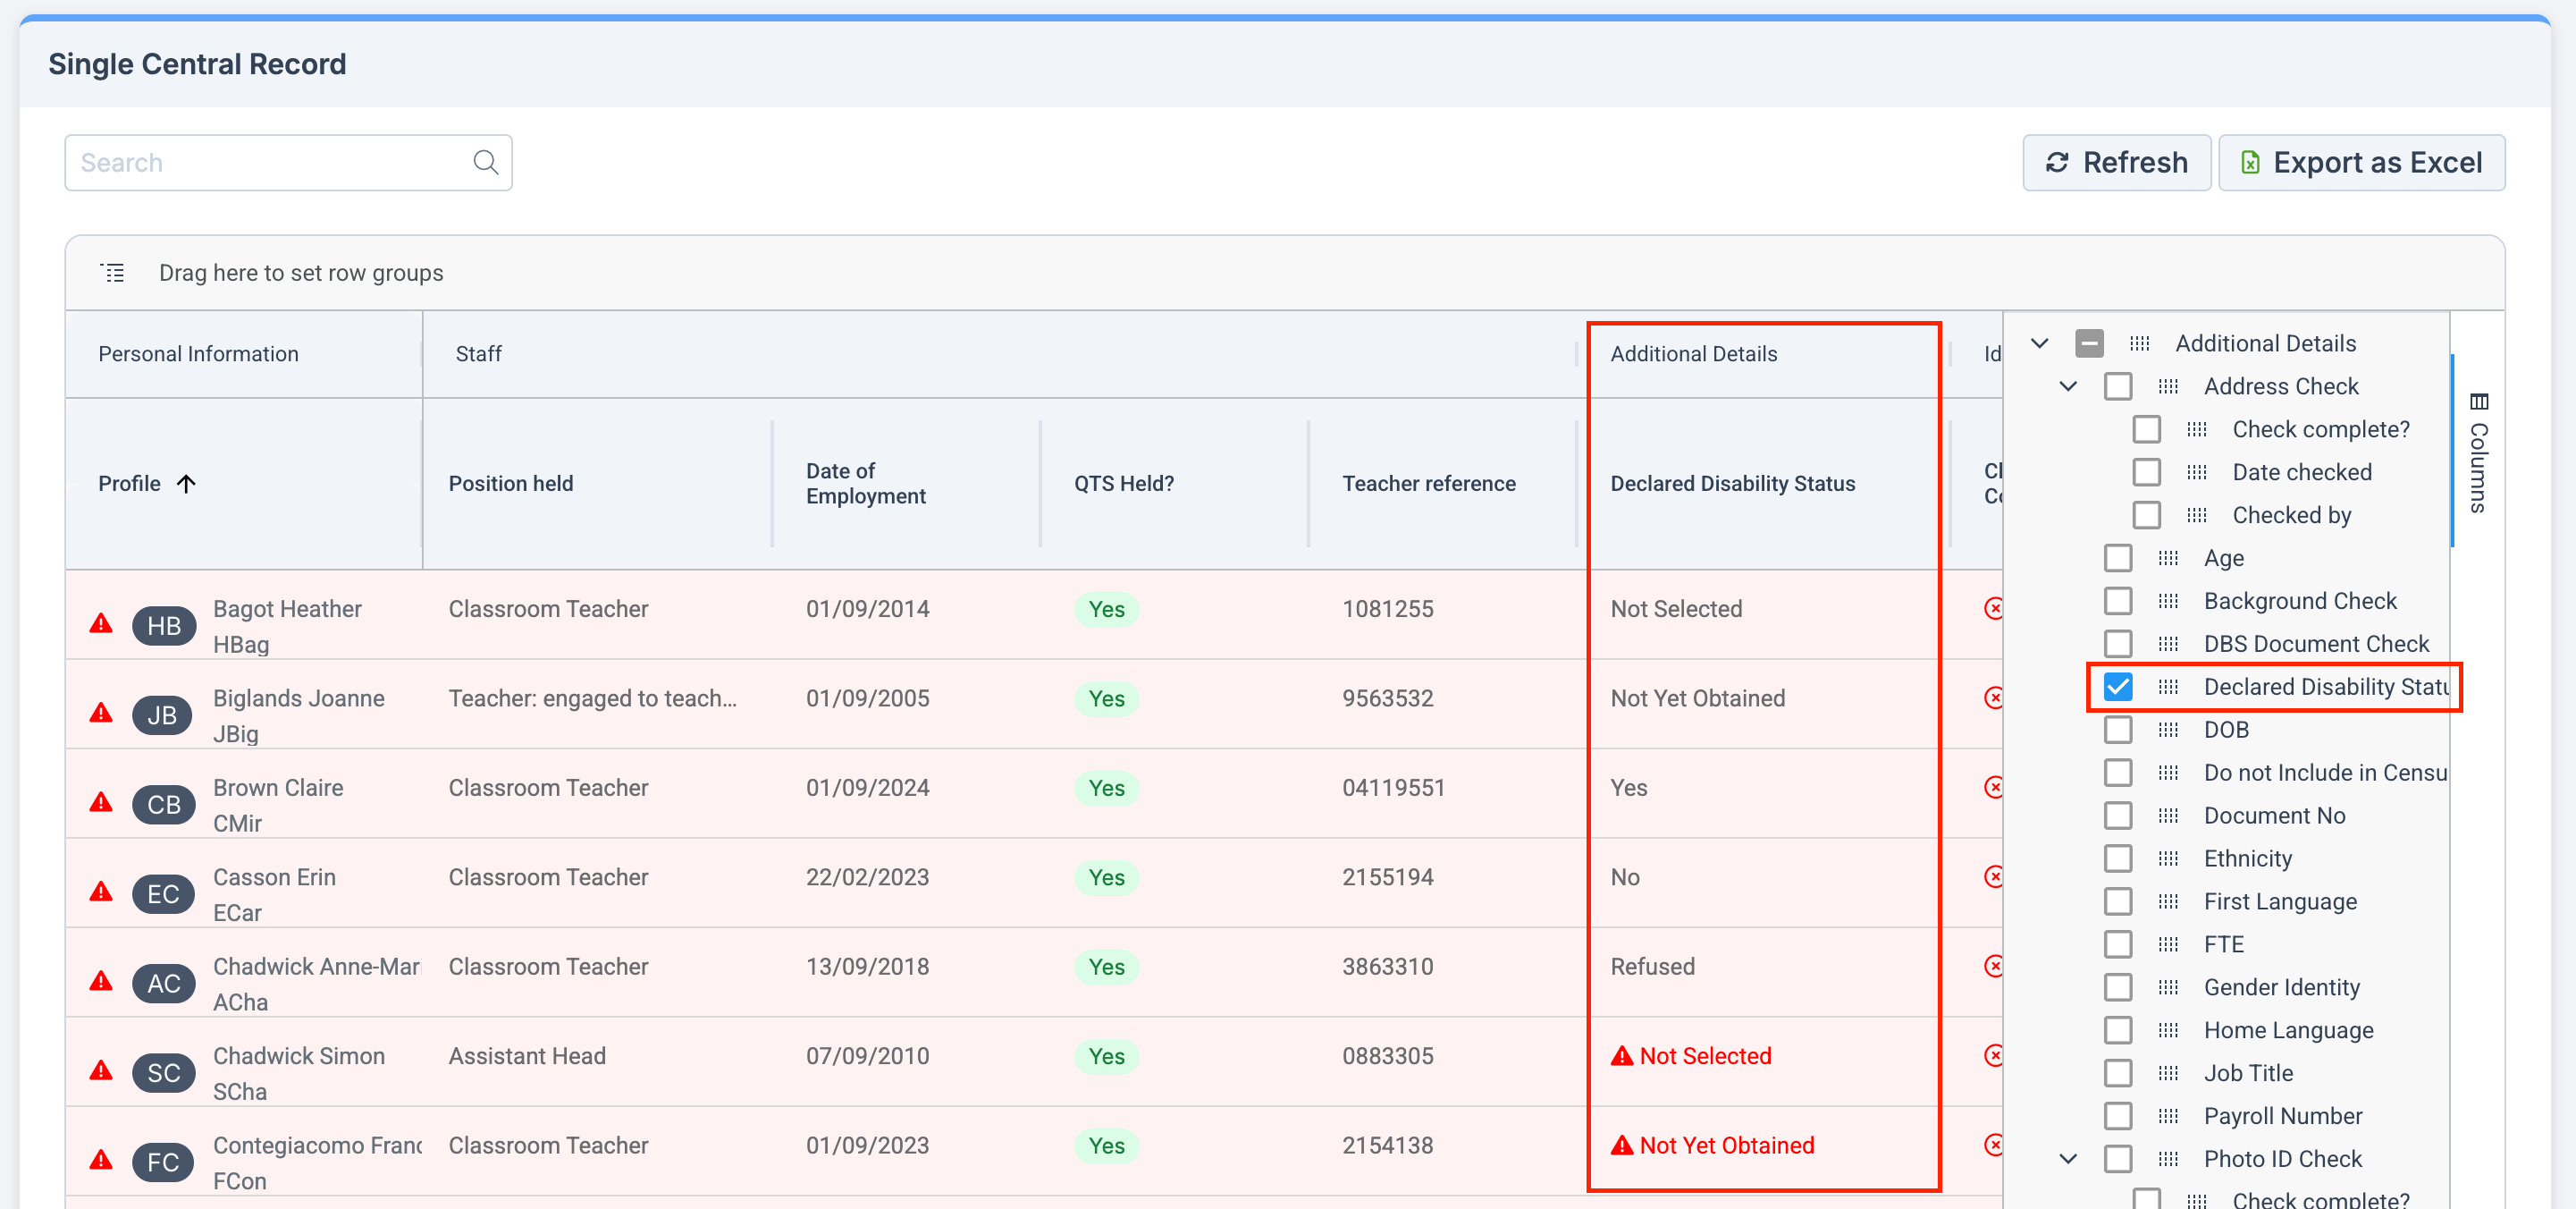This screenshot has width=2576, height=1209.
Task: Tick the DOB column checkbox
Action: point(2118,730)
